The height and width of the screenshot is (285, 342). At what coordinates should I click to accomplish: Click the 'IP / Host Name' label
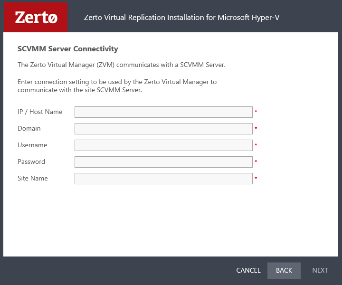pos(40,112)
